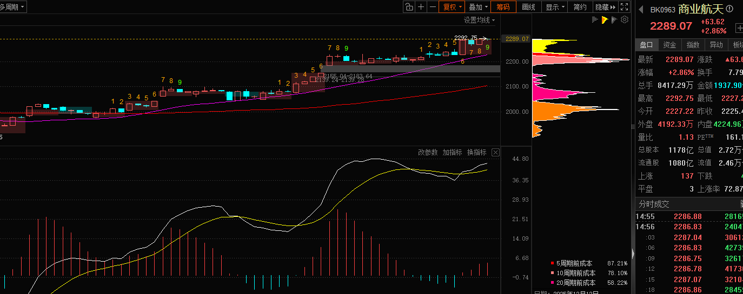Switch to the 盘口 tab
The image size is (743, 294).
click(x=646, y=45)
